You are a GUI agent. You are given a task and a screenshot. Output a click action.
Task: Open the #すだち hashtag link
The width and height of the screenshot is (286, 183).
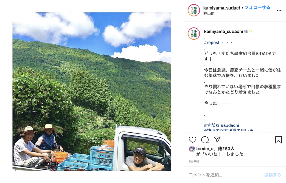[x=212, y=125]
